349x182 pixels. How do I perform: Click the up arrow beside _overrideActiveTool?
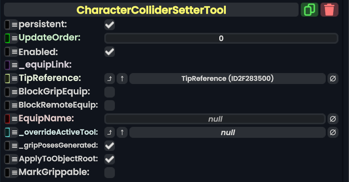(x=122, y=133)
